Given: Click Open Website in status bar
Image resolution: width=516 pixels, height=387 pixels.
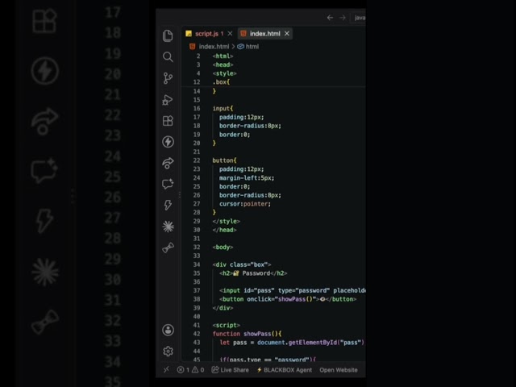Looking at the screenshot, I should coord(339,369).
